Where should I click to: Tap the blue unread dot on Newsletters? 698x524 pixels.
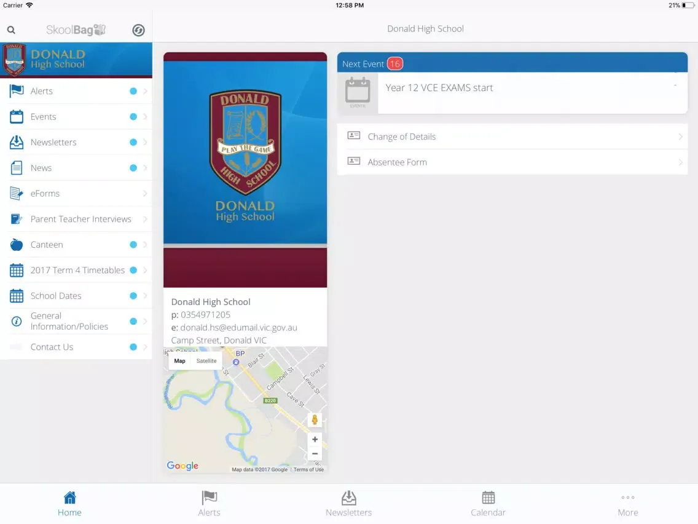point(133,142)
